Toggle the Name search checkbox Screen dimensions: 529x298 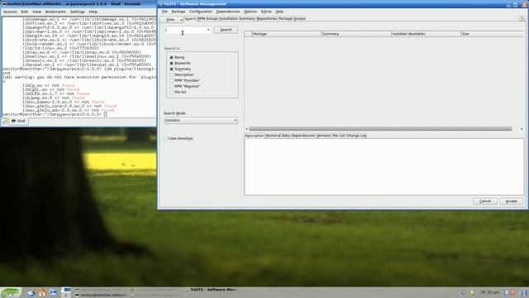(x=171, y=57)
